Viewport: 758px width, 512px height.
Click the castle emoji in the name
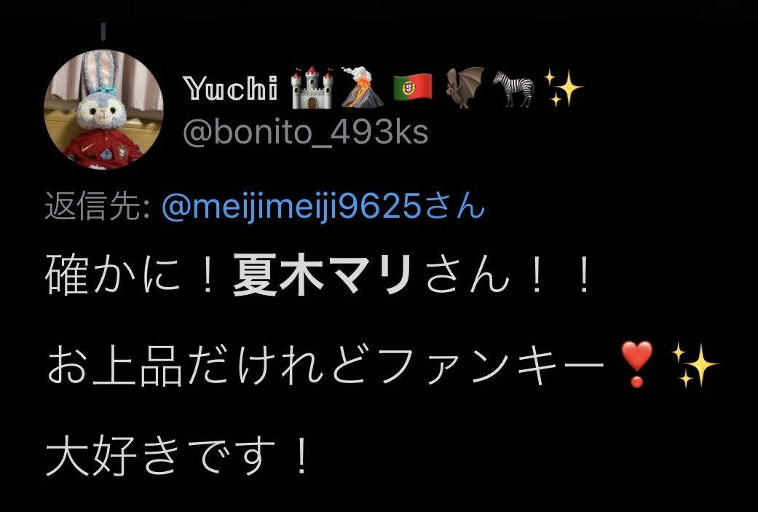click(x=312, y=87)
